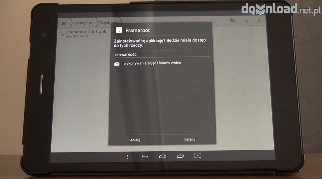This screenshot has width=322, height=179.
Task: Tap the PRYWATNOŚĆ section header
Action: tap(126, 55)
